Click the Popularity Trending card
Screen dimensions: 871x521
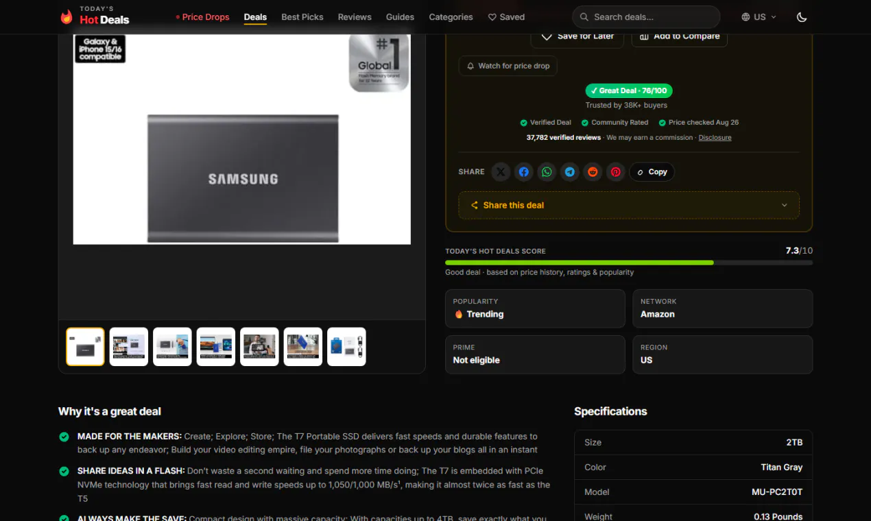click(x=535, y=308)
